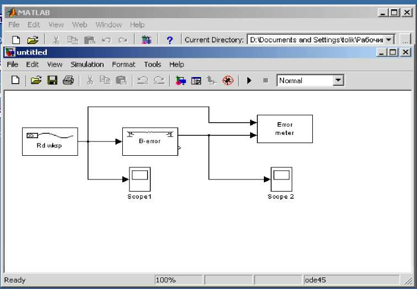The width and height of the screenshot is (417, 289).
Task: Start simulation play button
Action: tap(249, 80)
